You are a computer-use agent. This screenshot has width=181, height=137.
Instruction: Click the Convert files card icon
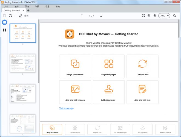click(x=143, y=64)
